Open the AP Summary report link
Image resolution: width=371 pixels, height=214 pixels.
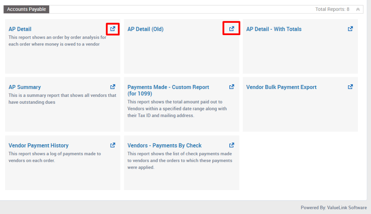click(x=25, y=87)
